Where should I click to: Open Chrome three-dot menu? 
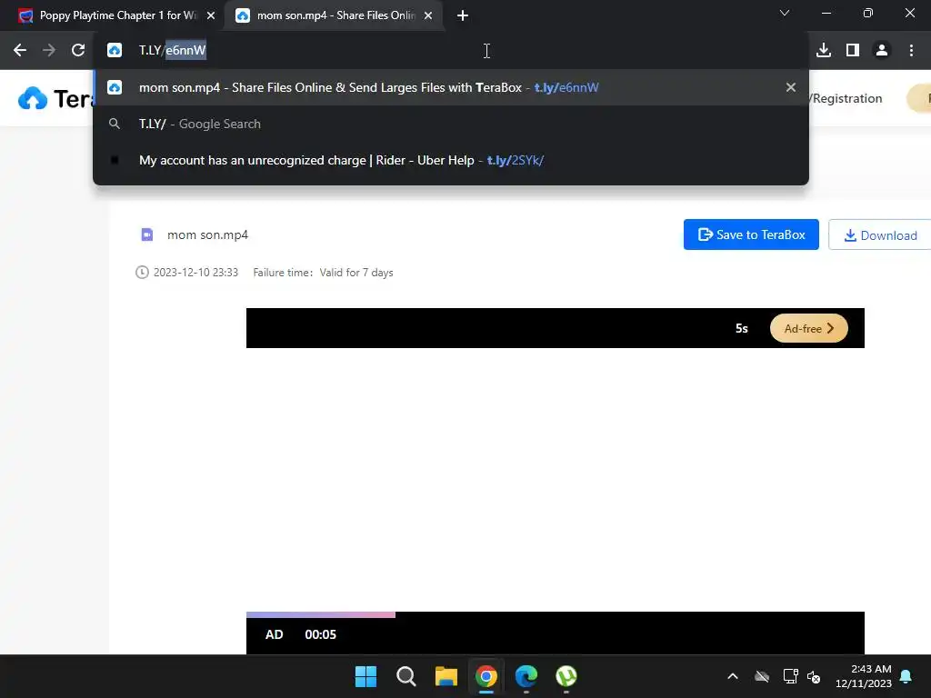[x=911, y=51]
